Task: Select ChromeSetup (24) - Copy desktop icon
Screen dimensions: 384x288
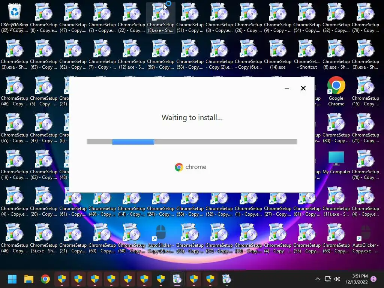Action: tap(160, 204)
